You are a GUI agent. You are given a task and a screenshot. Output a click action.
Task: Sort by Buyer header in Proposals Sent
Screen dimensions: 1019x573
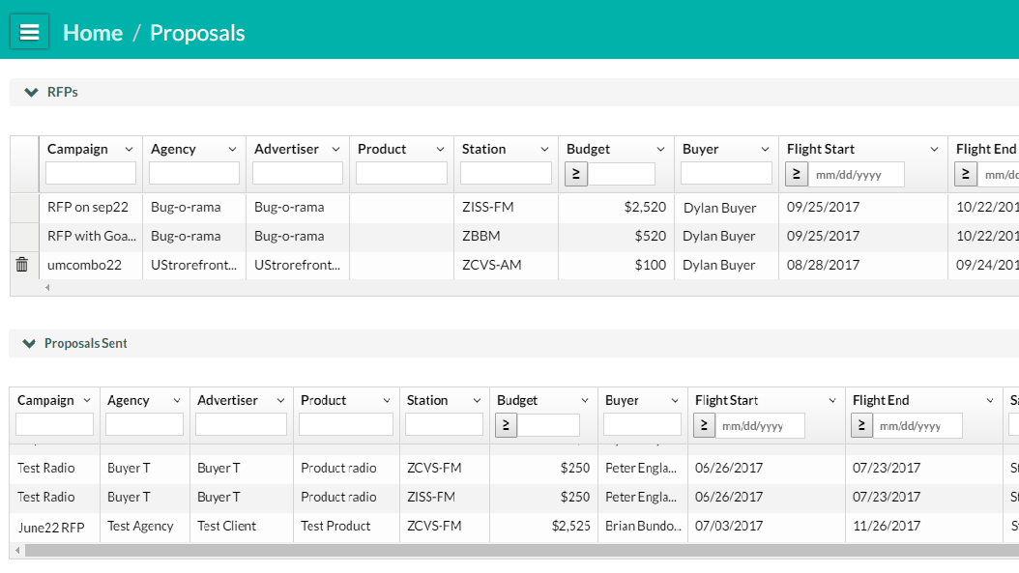point(622,400)
